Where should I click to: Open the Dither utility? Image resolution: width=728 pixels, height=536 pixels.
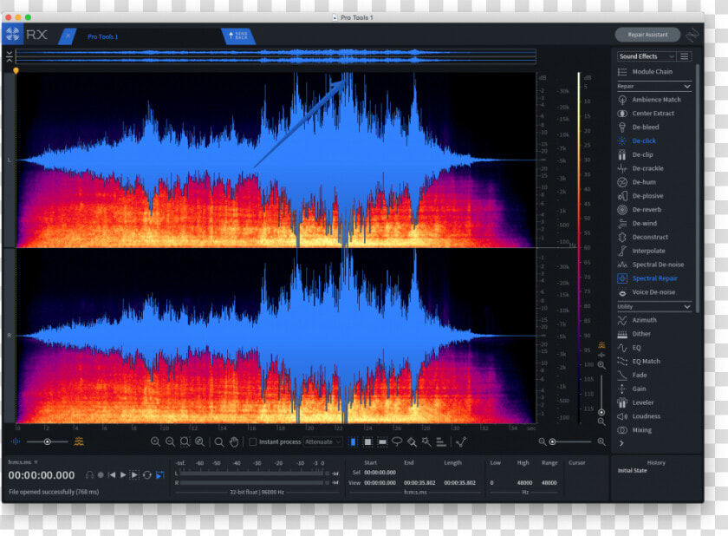(634, 334)
